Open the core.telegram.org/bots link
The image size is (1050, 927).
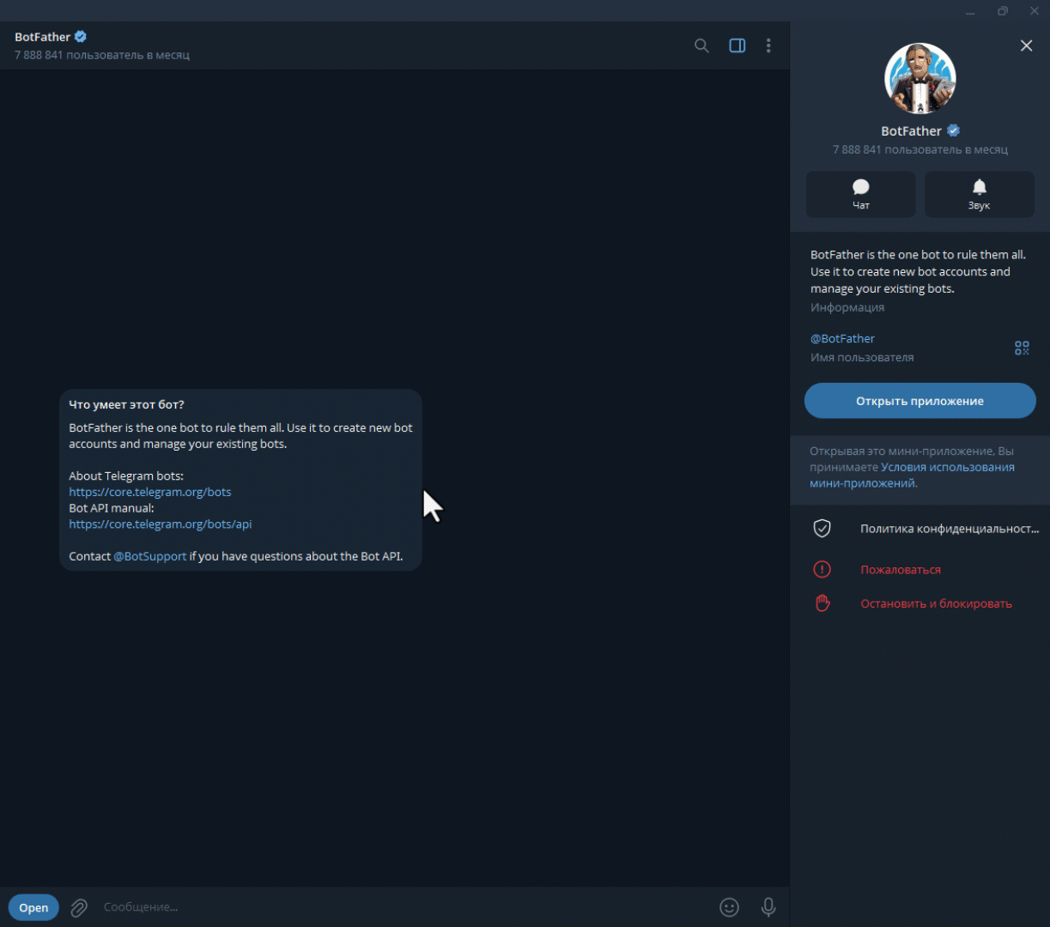tap(150, 492)
